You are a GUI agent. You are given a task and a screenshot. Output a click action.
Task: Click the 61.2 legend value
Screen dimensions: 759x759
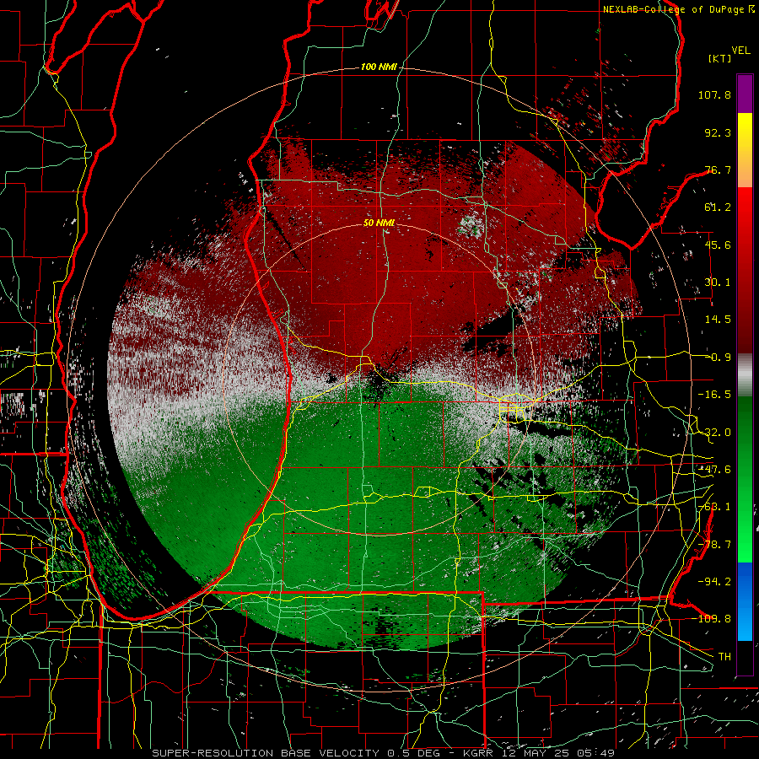click(x=718, y=207)
